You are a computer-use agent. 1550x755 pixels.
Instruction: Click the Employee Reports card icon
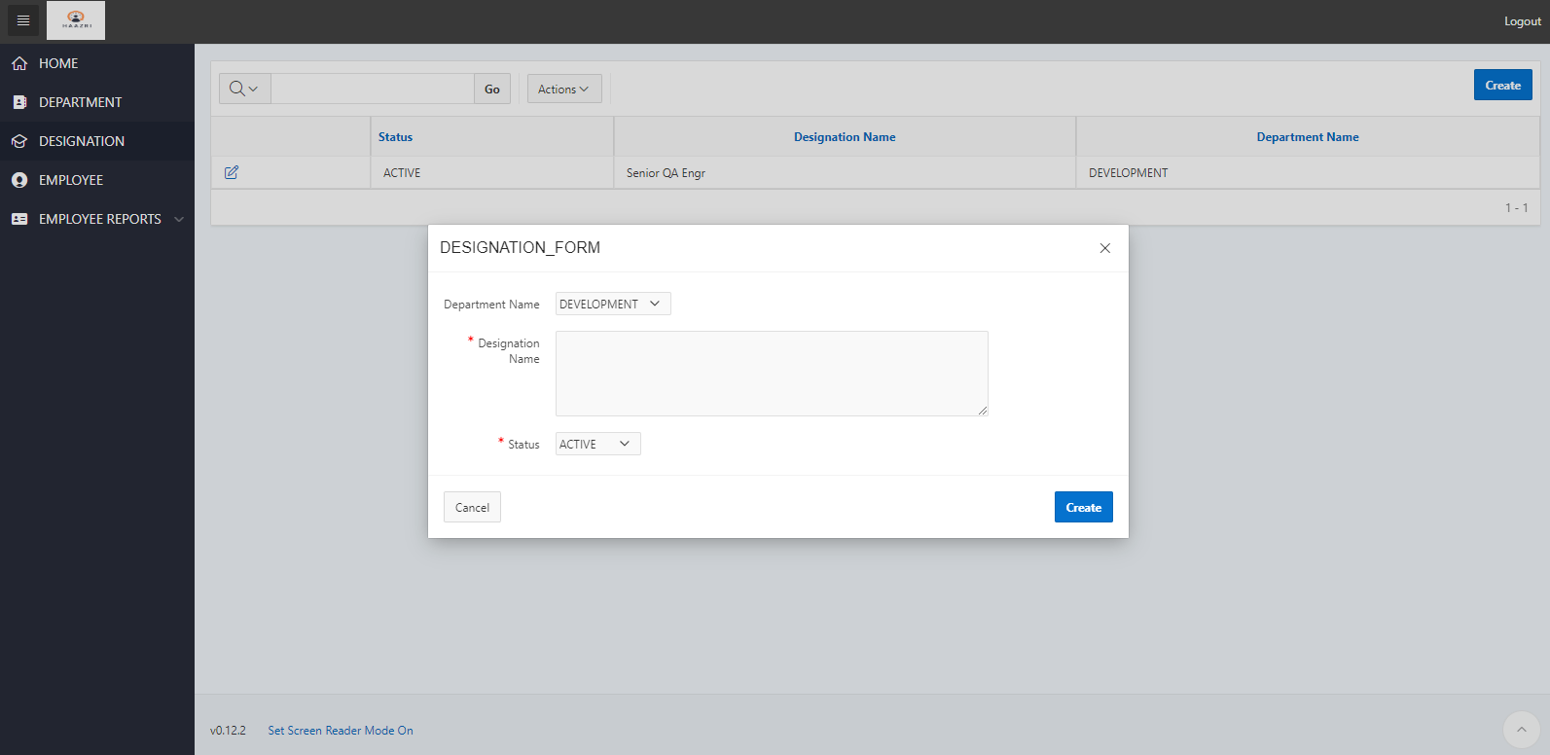(19, 219)
